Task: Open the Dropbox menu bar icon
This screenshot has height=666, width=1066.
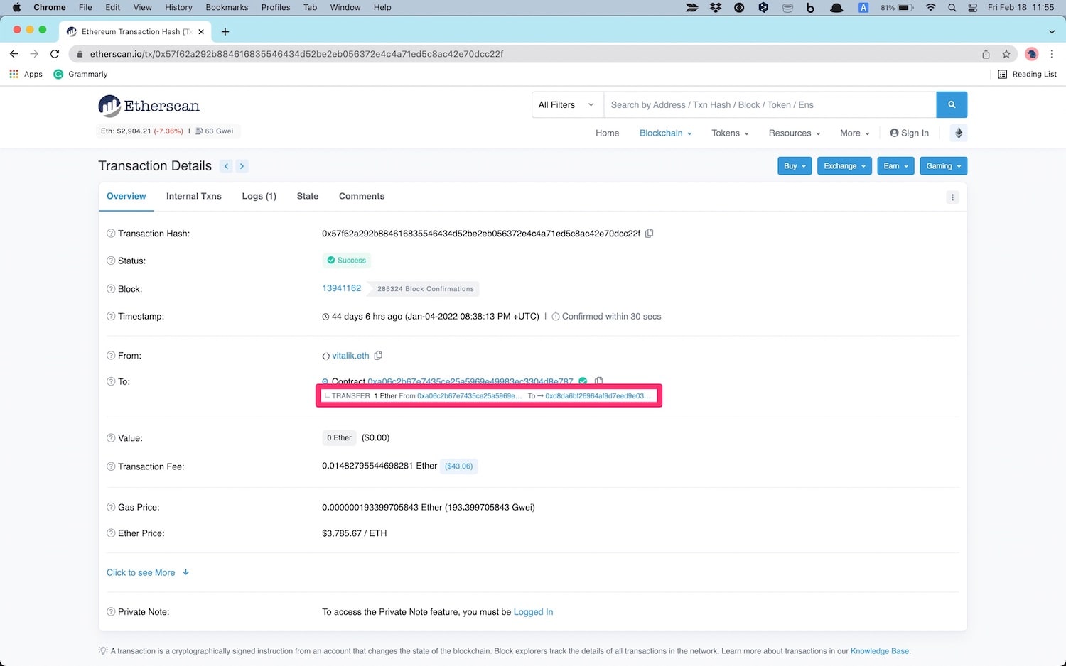Action: [716, 7]
